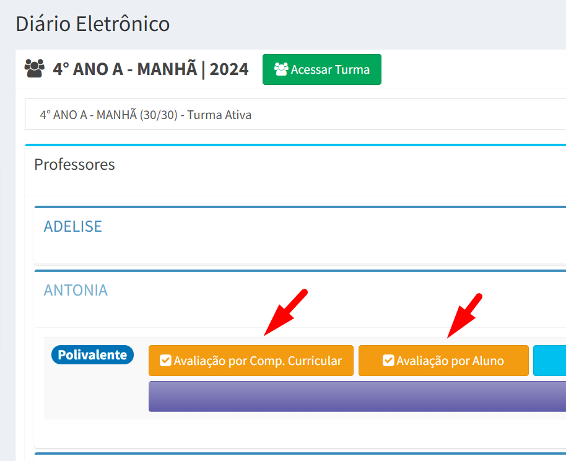Click the users icon inside Acessar Turma

click(281, 69)
